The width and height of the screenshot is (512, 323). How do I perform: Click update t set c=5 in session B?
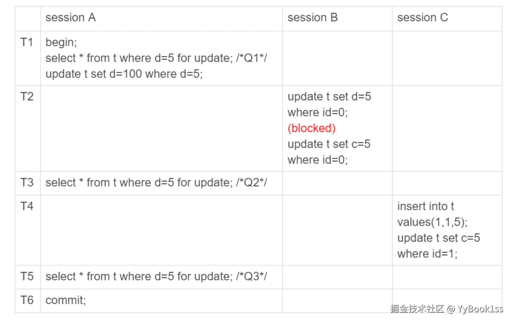click(329, 152)
